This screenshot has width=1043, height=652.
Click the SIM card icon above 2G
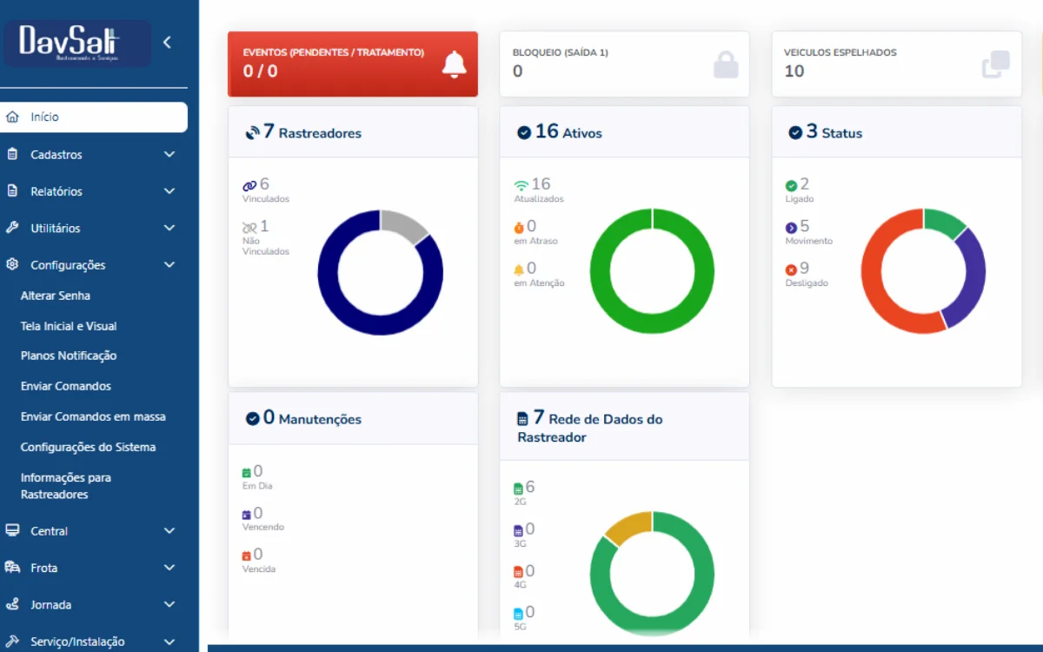(x=519, y=489)
